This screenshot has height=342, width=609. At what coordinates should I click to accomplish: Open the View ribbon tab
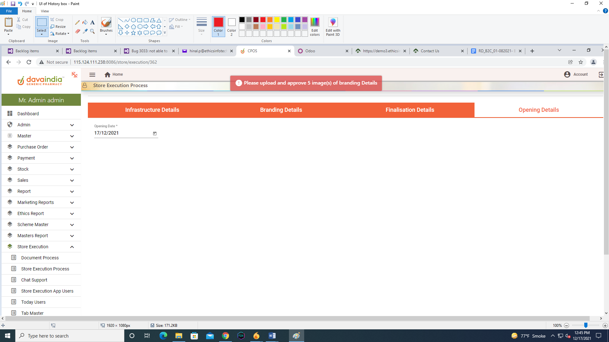tap(45, 11)
